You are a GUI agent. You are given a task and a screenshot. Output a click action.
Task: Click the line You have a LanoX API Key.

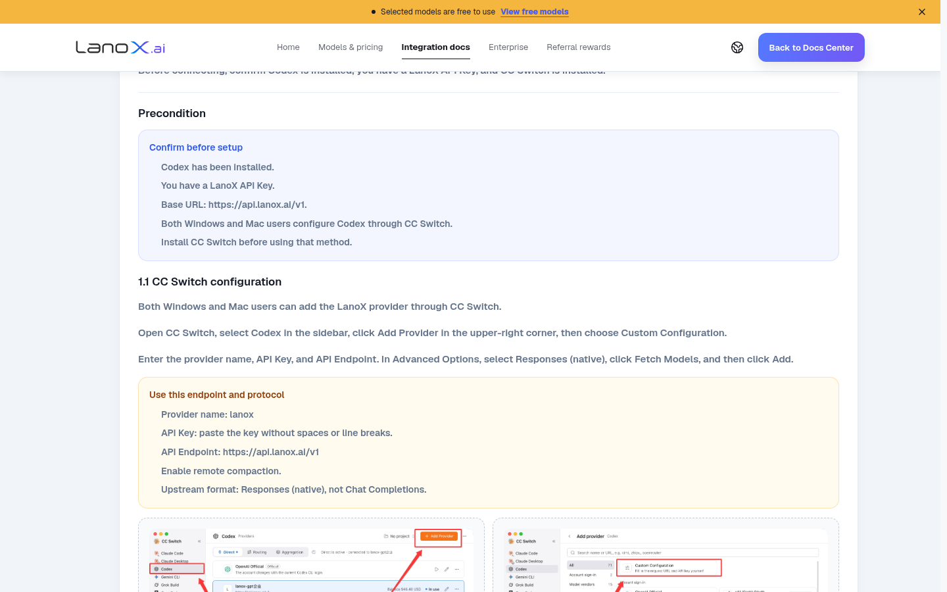click(218, 185)
